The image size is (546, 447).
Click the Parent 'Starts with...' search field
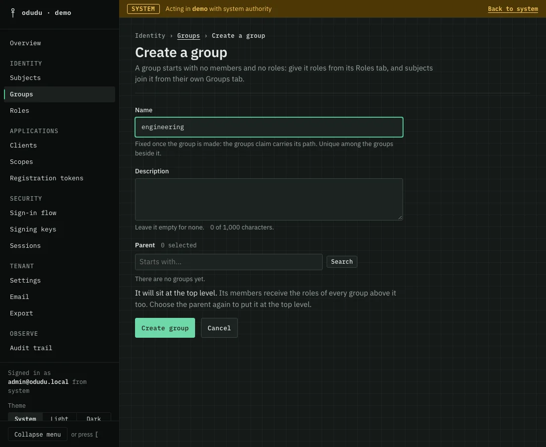229,262
